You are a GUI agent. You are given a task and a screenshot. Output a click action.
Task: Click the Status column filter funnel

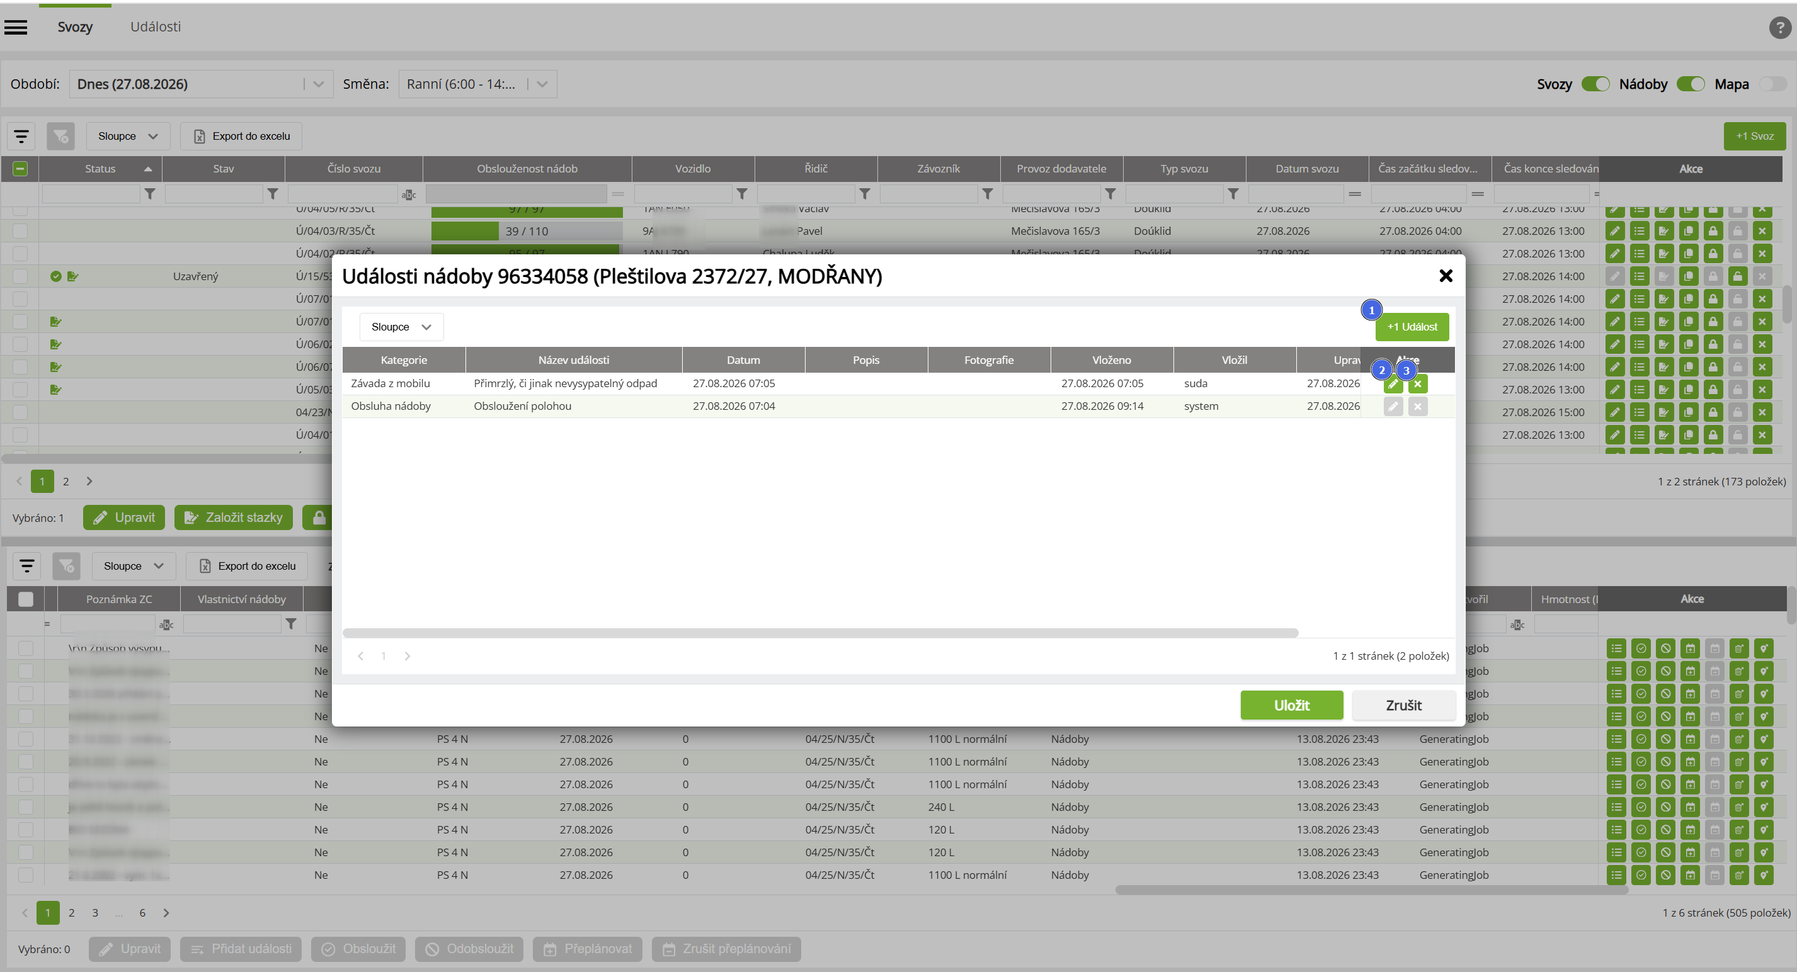(150, 194)
